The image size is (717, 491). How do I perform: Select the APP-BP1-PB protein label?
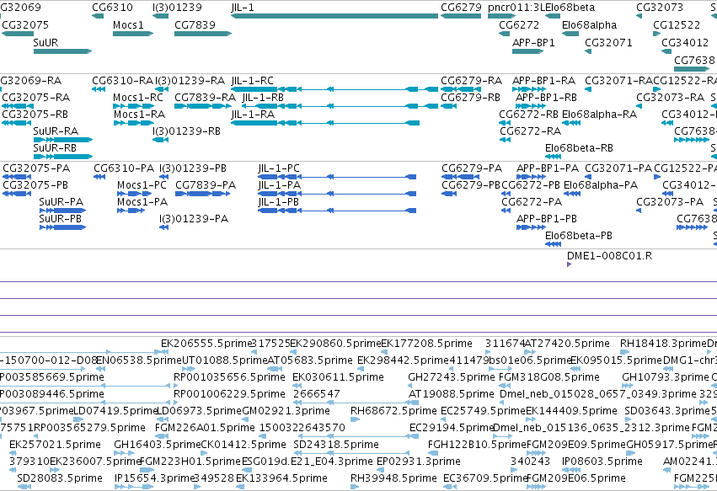point(547,219)
